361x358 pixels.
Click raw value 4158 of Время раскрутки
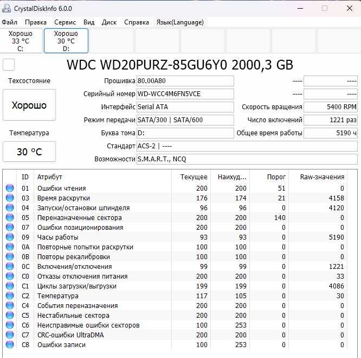click(x=336, y=198)
